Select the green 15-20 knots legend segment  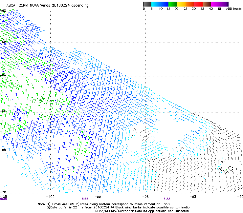[173, 4]
